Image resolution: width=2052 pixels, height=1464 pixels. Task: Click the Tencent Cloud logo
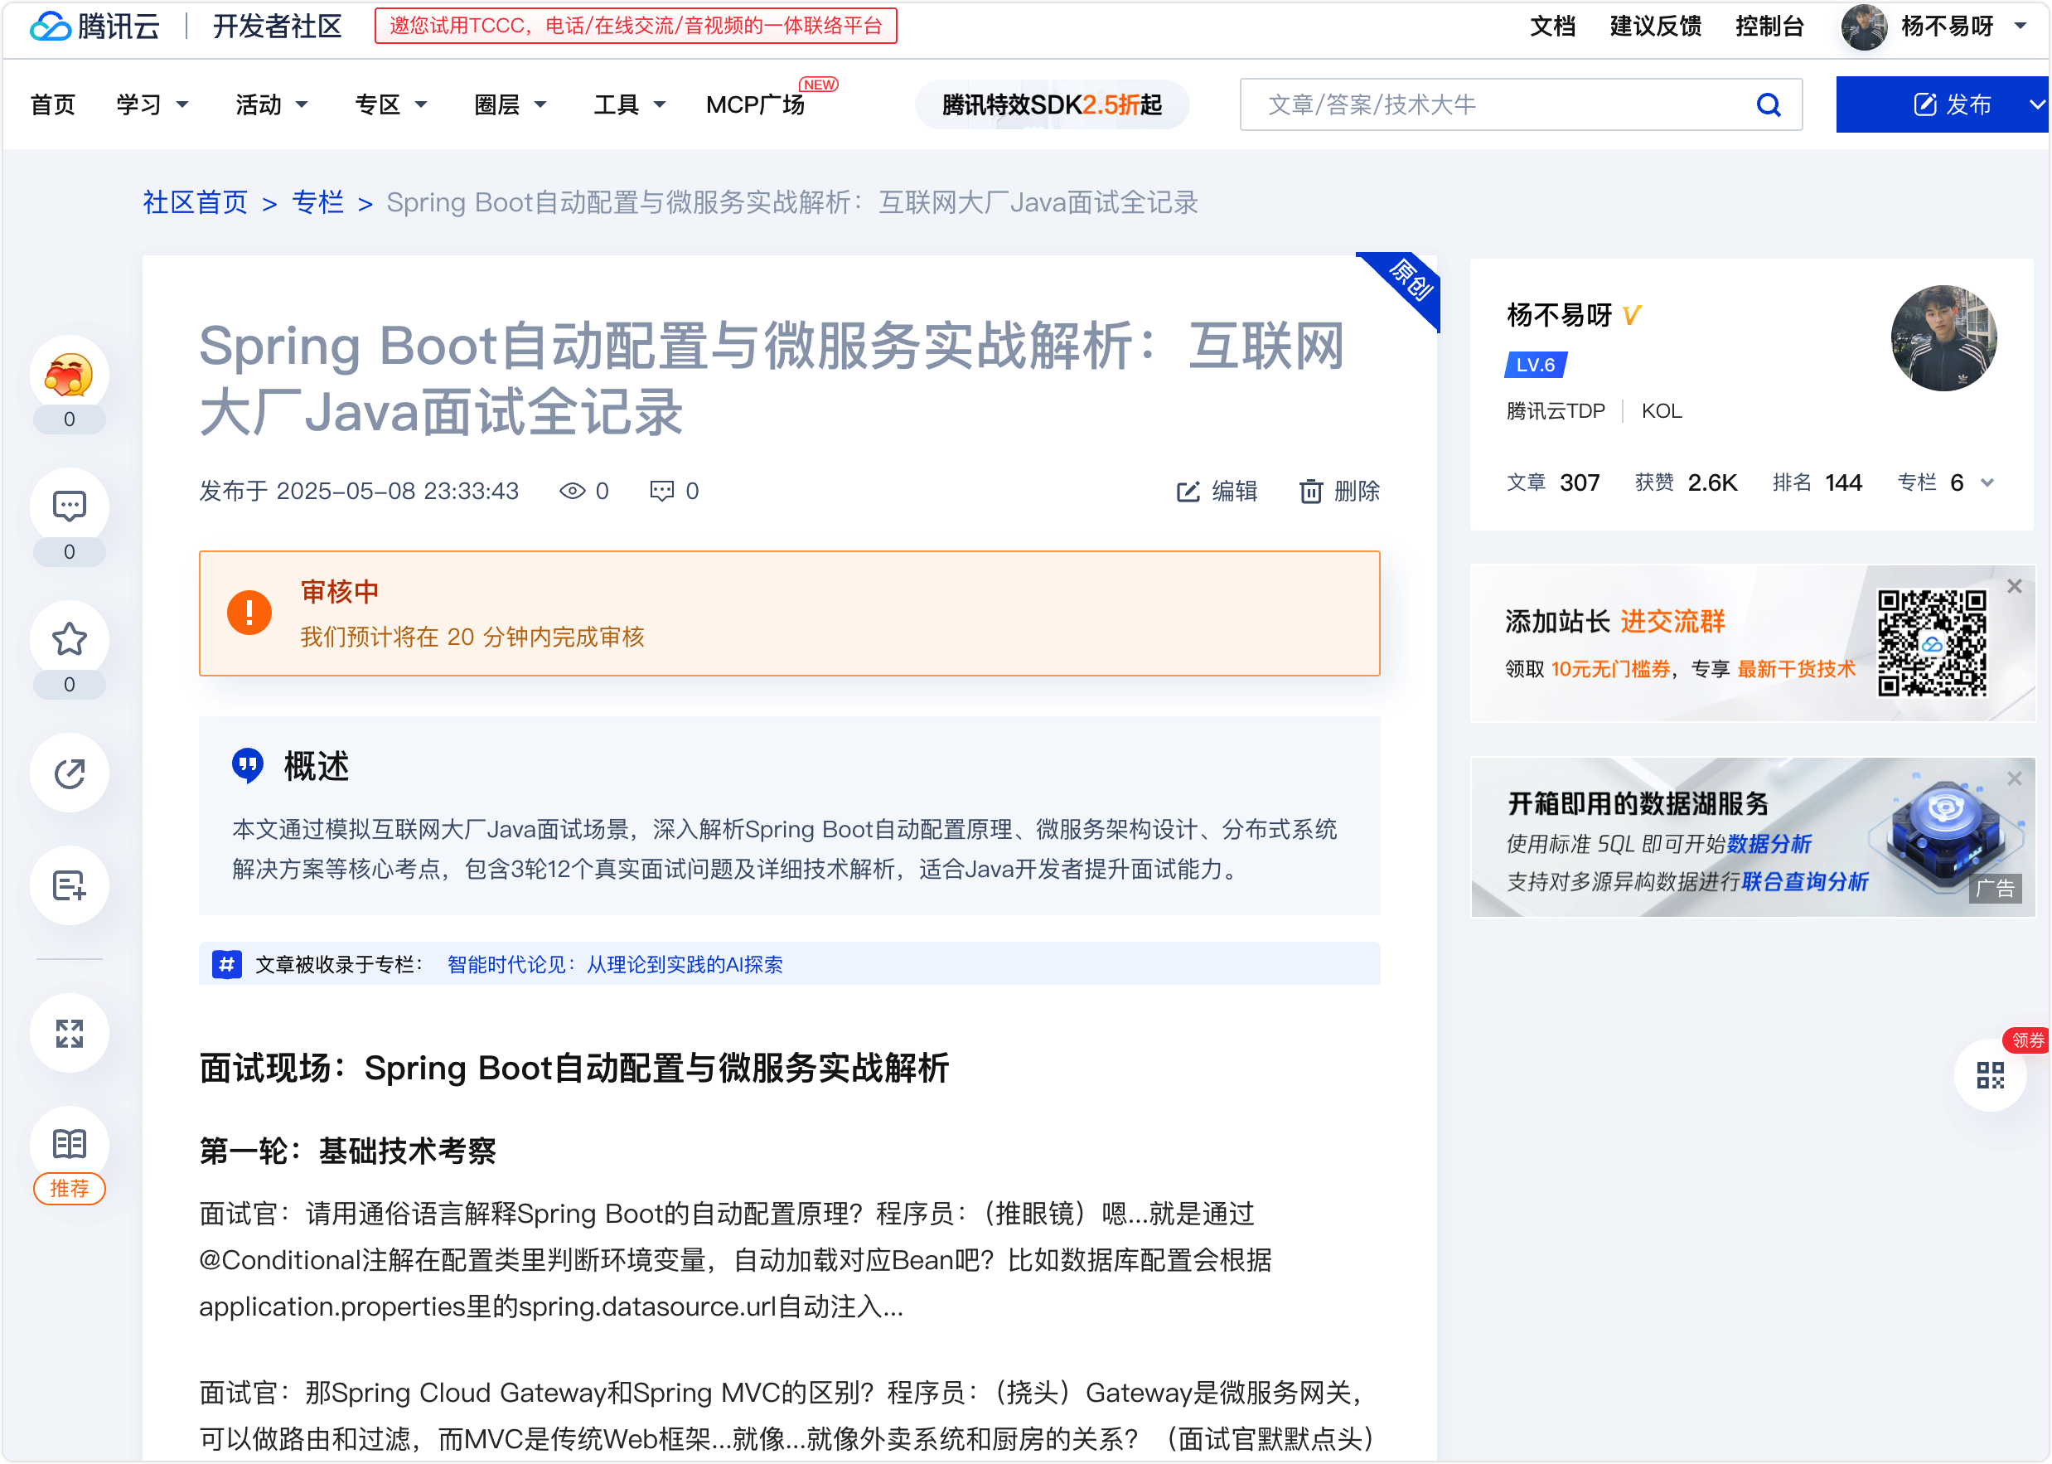point(94,27)
